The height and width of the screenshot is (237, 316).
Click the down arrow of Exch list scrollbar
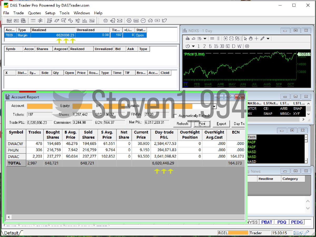click(306, 161)
